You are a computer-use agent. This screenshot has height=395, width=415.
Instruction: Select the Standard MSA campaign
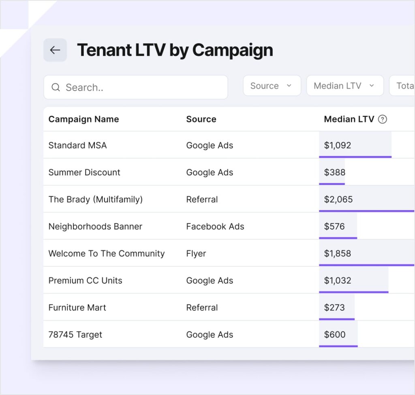77,145
